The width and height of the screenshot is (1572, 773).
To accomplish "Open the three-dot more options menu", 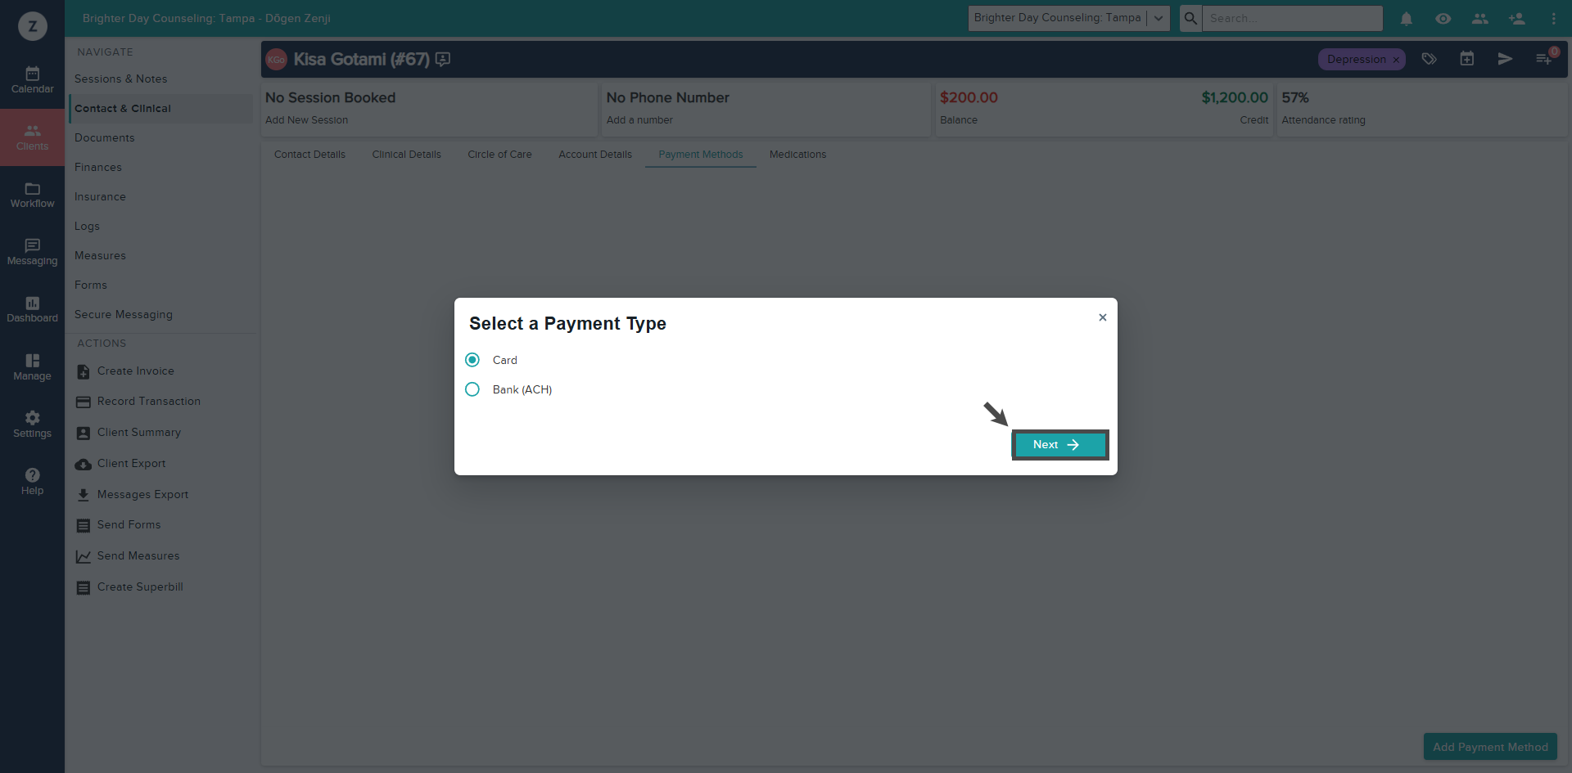I will point(1553,18).
